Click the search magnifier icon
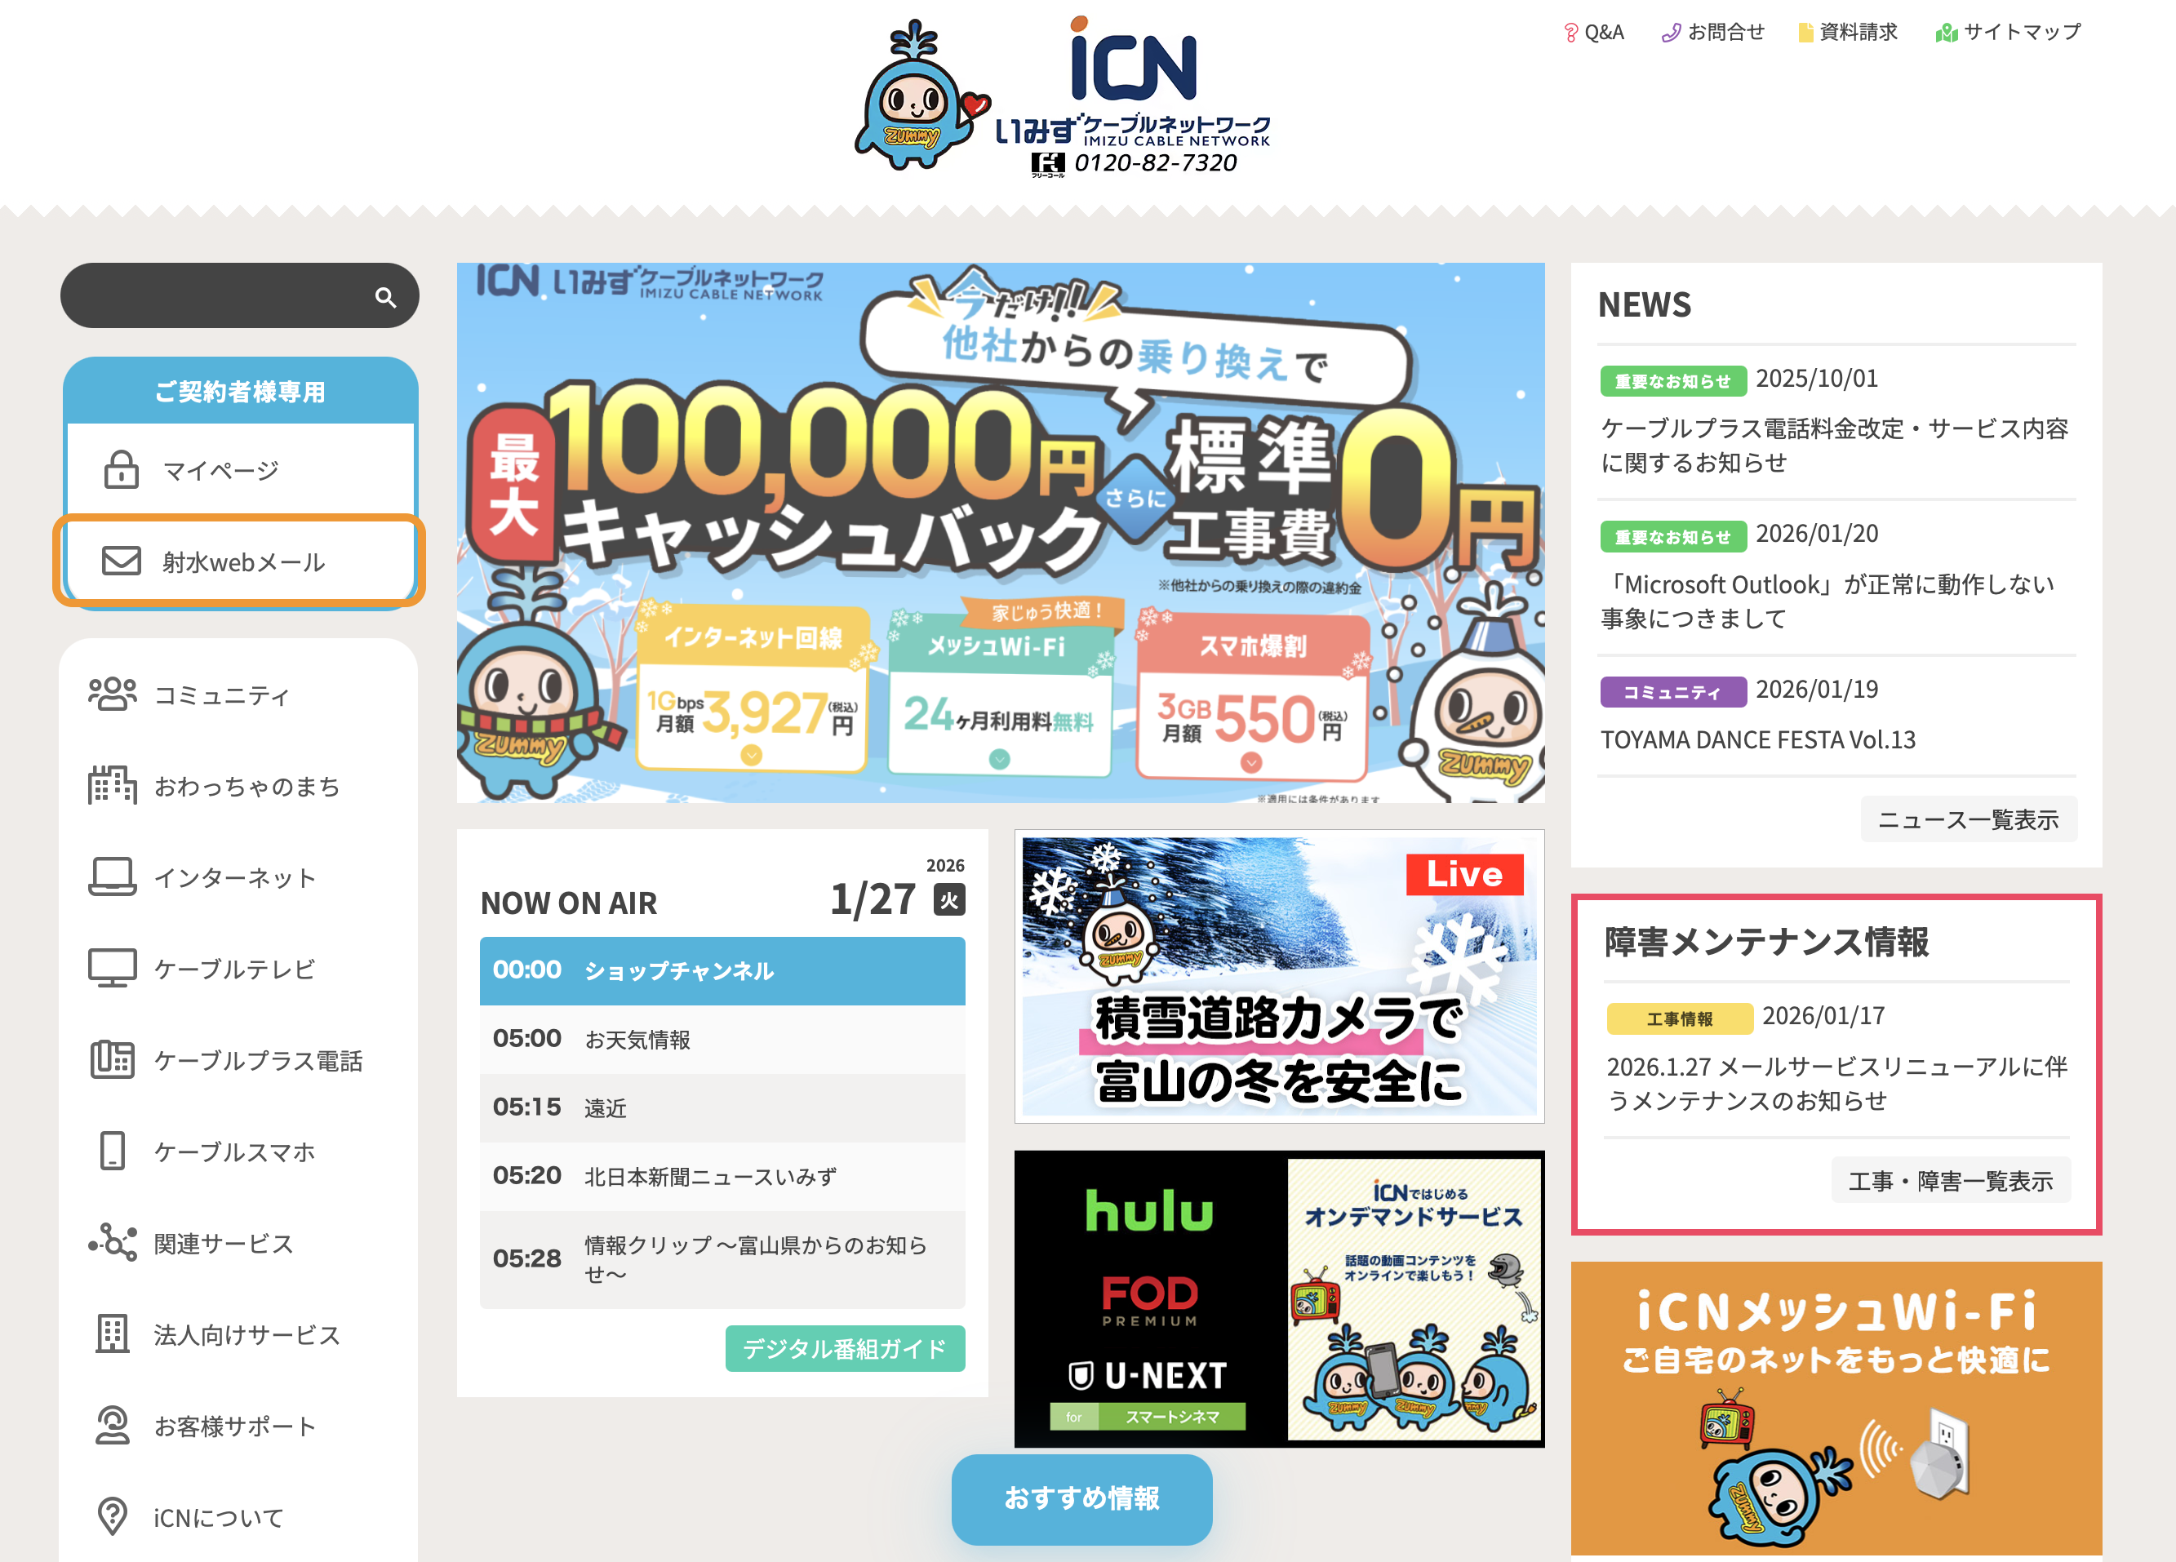Viewport: 2176px width, 1562px height. [386, 297]
